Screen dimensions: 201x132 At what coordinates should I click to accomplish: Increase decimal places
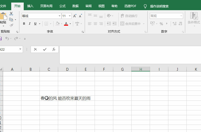[174, 24]
